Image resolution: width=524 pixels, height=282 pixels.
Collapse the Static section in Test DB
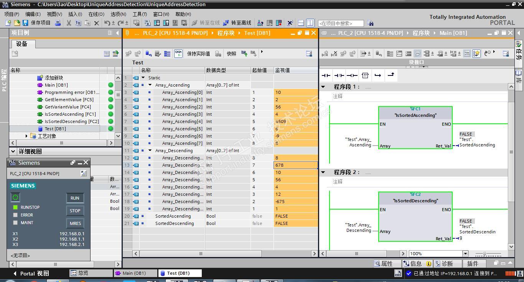click(143, 78)
